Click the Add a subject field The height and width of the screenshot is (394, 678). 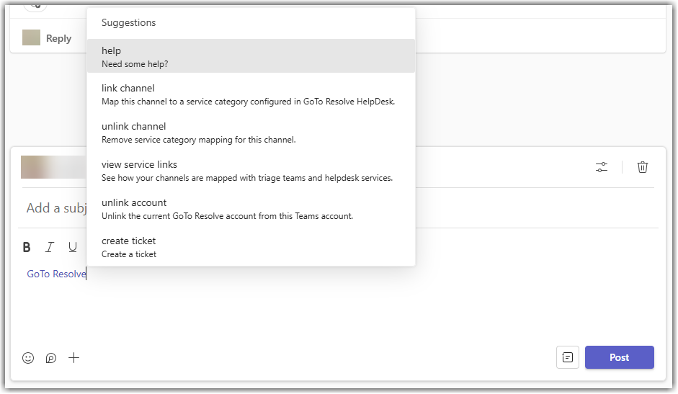pyautogui.click(x=55, y=208)
